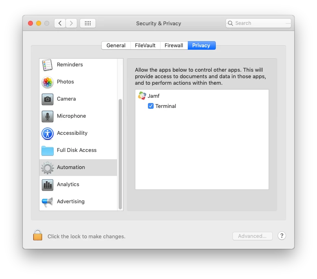
Task: Click the Automation gear icon
Action: 48,167
